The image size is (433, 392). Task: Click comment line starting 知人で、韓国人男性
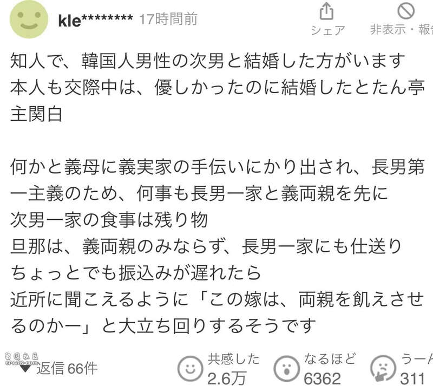click(208, 61)
